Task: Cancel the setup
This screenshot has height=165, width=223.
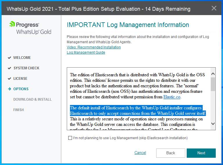Action: [x=140, y=153]
